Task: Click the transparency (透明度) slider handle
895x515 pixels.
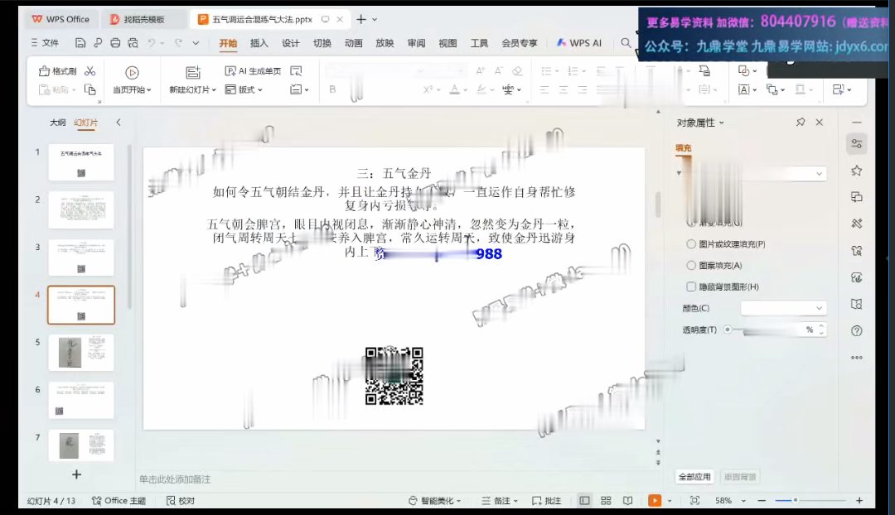Action: point(728,330)
